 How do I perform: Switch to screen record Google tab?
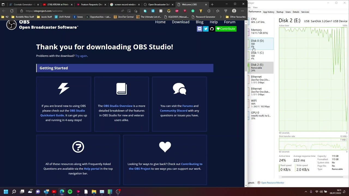point(125,4)
